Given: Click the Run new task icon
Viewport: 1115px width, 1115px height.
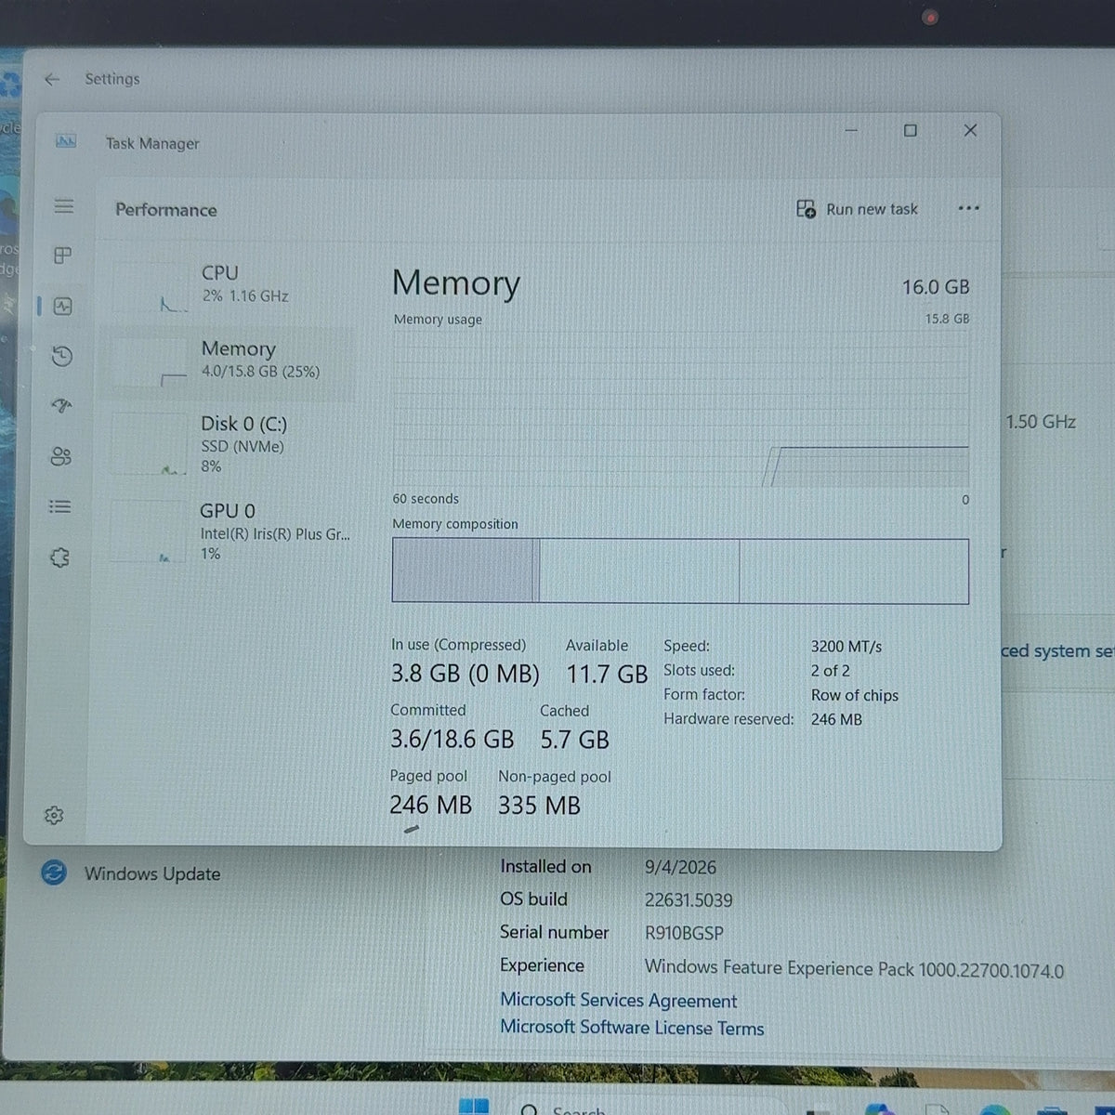Looking at the screenshot, I should [806, 209].
